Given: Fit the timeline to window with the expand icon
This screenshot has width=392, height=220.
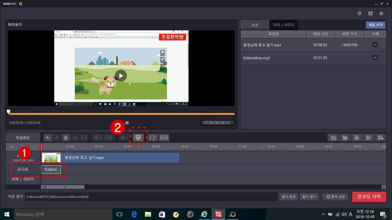Looking at the screenshot, I should click(x=34, y=147).
